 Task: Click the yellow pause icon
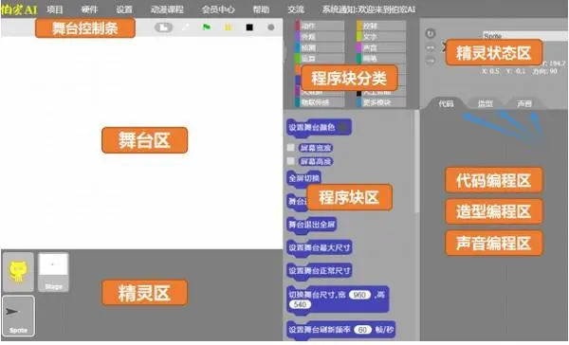[228, 27]
